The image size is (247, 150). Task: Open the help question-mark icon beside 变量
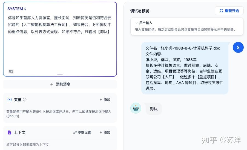point(25,100)
